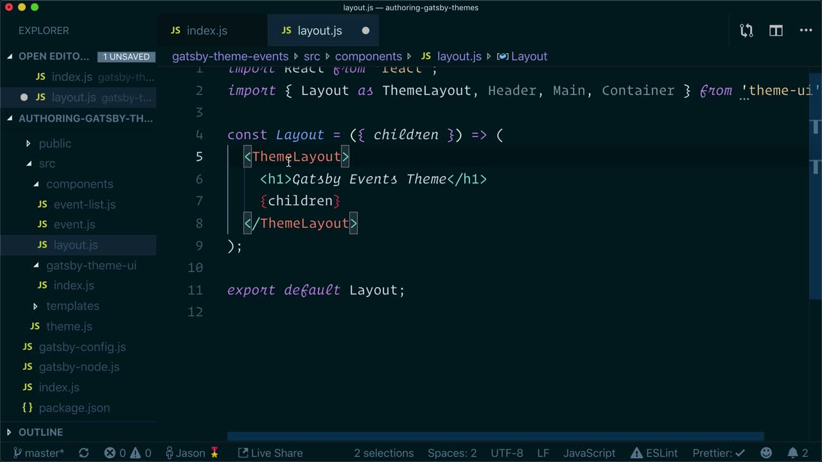Open the Split Editor icon
Viewport: 822px width, 462px height.
(x=776, y=30)
